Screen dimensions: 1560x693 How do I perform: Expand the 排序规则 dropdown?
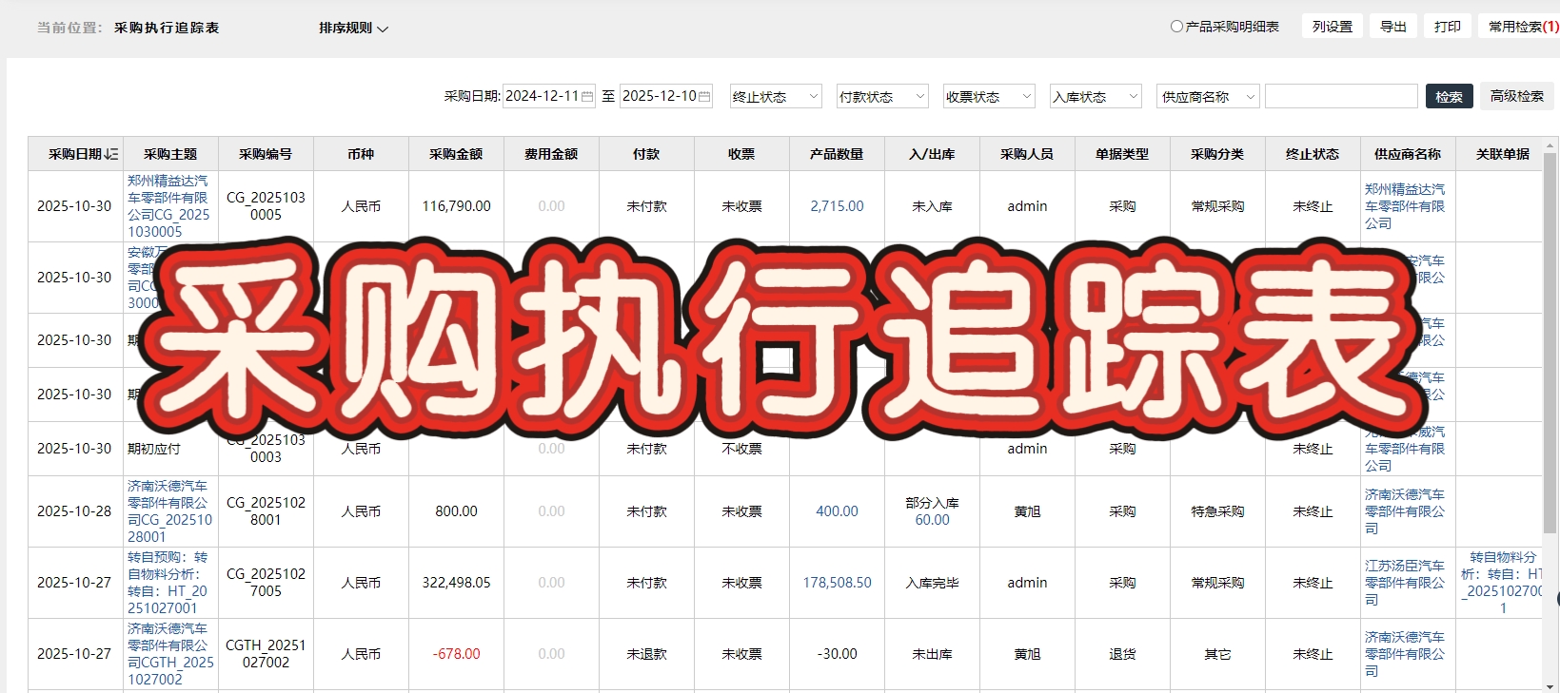click(353, 29)
